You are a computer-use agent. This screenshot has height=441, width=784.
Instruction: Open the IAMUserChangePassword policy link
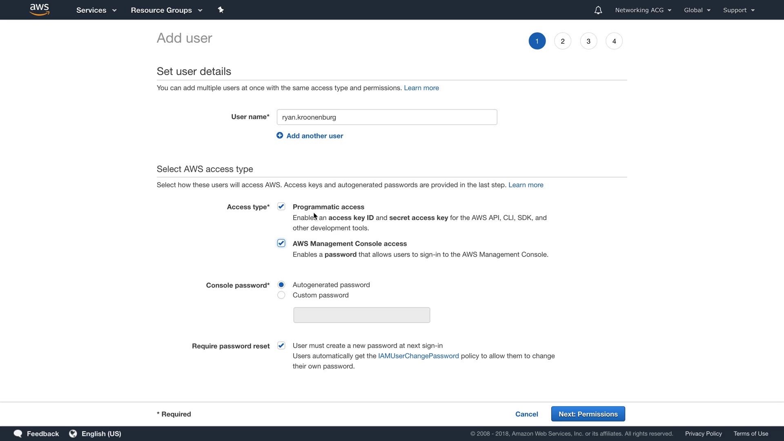pyautogui.click(x=418, y=356)
